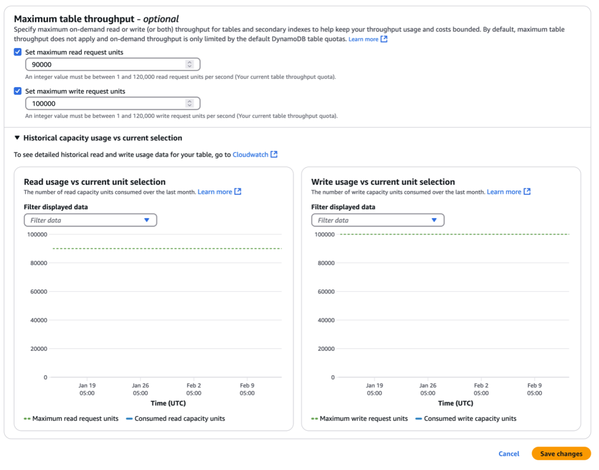Click the maximum read request units input field

pos(105,64)
